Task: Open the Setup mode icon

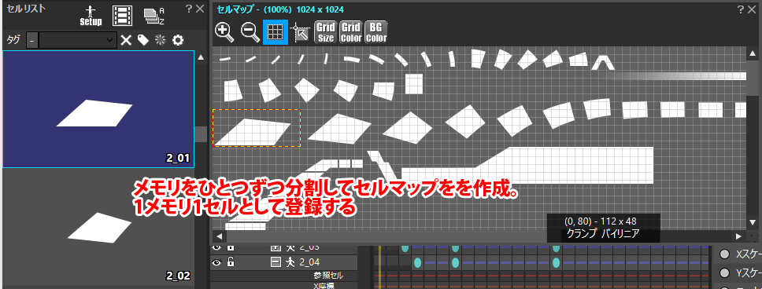Action: click(91, 16)
